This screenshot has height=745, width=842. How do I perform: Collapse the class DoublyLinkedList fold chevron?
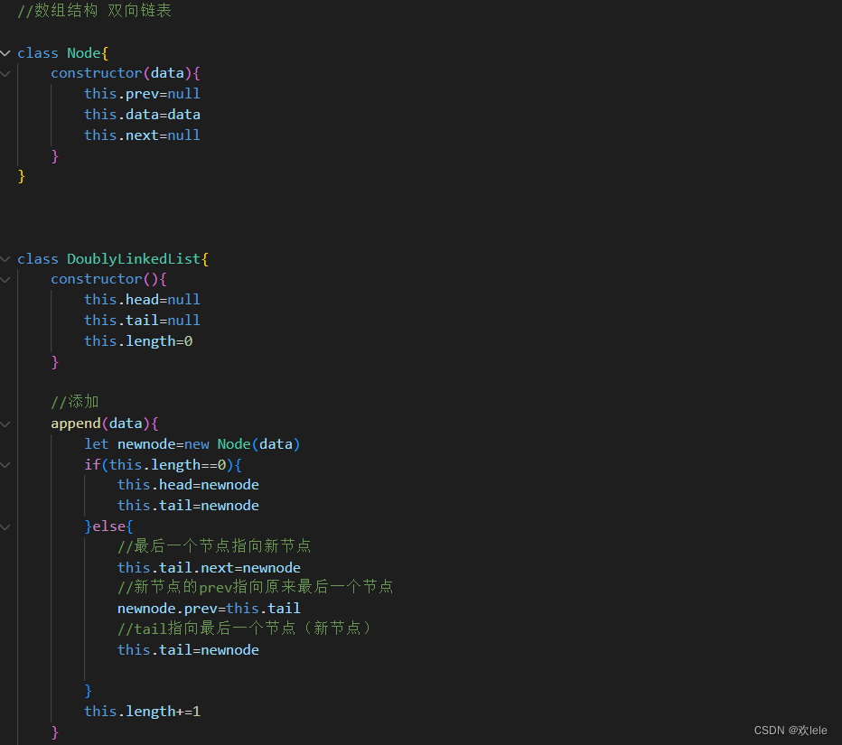coord(5,258)
